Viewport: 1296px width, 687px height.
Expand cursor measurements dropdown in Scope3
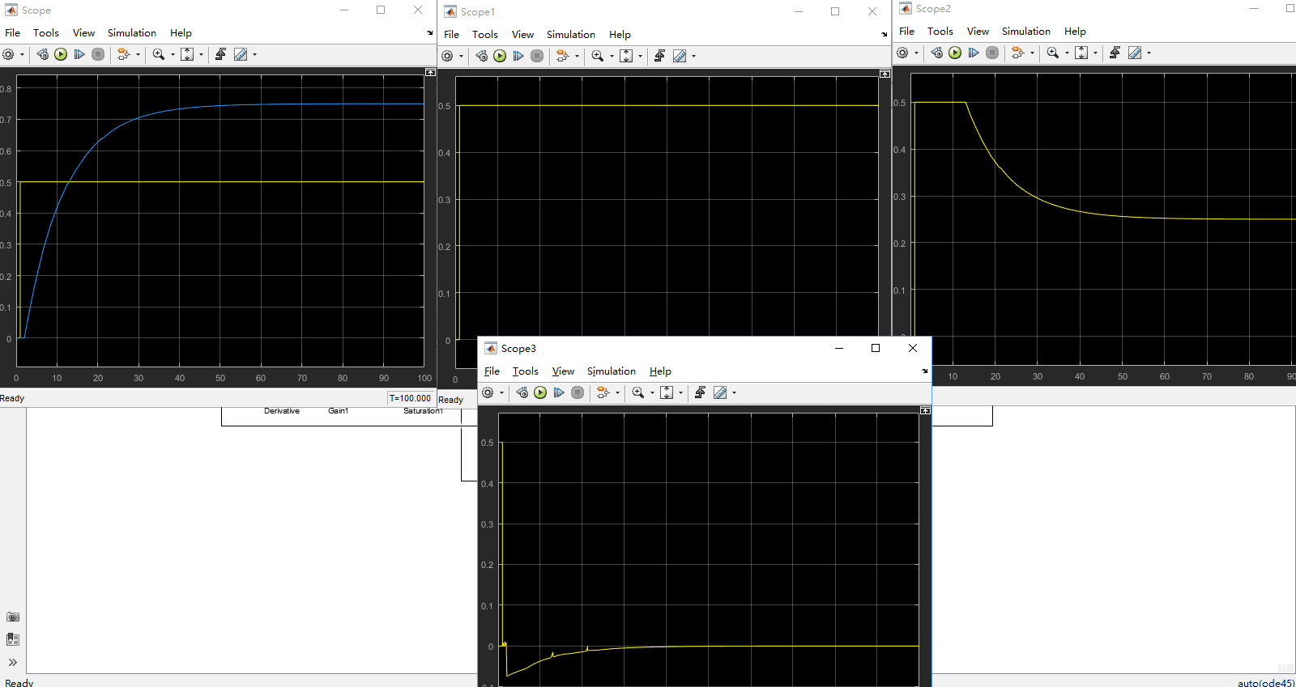click(734, 393)
